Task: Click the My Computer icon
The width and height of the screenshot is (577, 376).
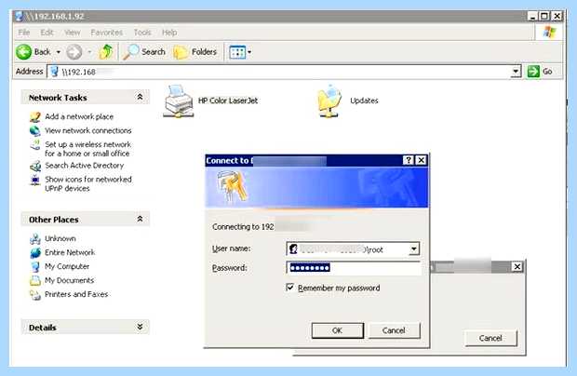Action: coord(35,267)
